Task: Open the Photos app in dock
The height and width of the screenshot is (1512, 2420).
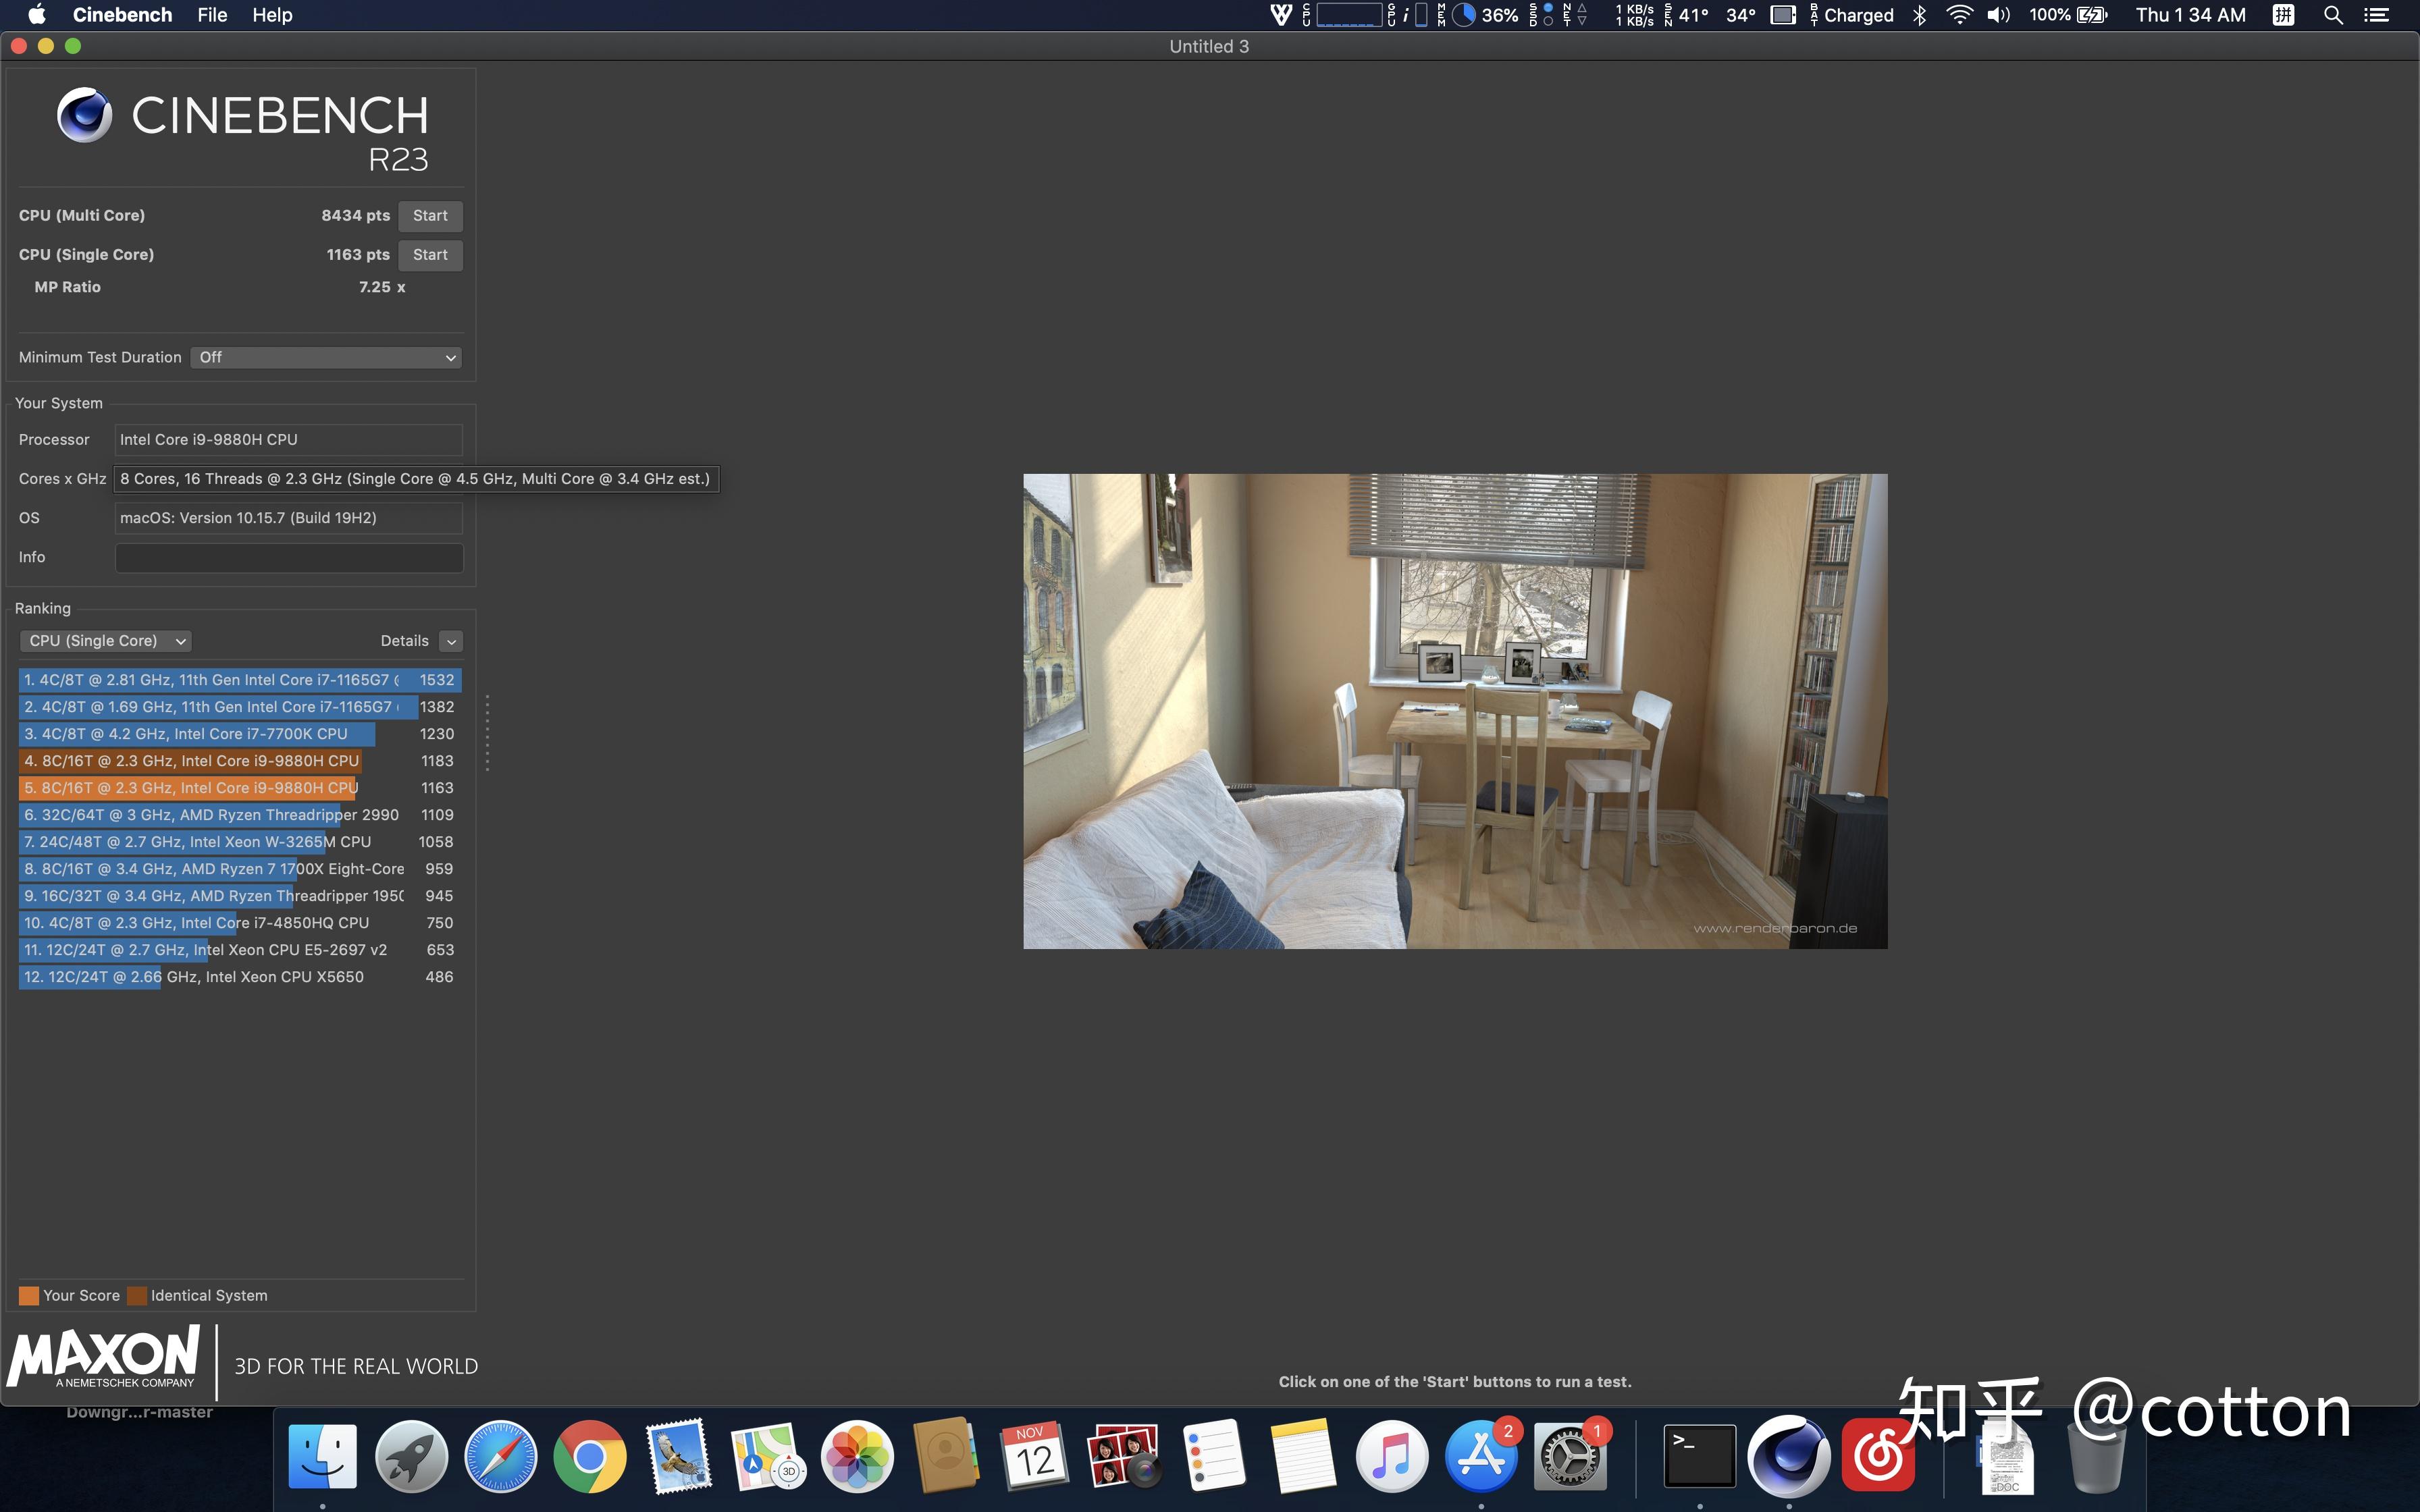Action: [857, 1456]
